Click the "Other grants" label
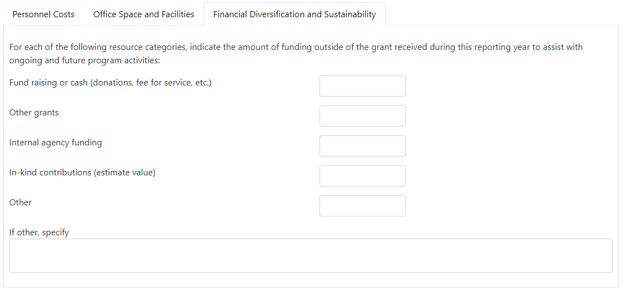The height and width of the screenshot is (293, 624). [34, 113]
